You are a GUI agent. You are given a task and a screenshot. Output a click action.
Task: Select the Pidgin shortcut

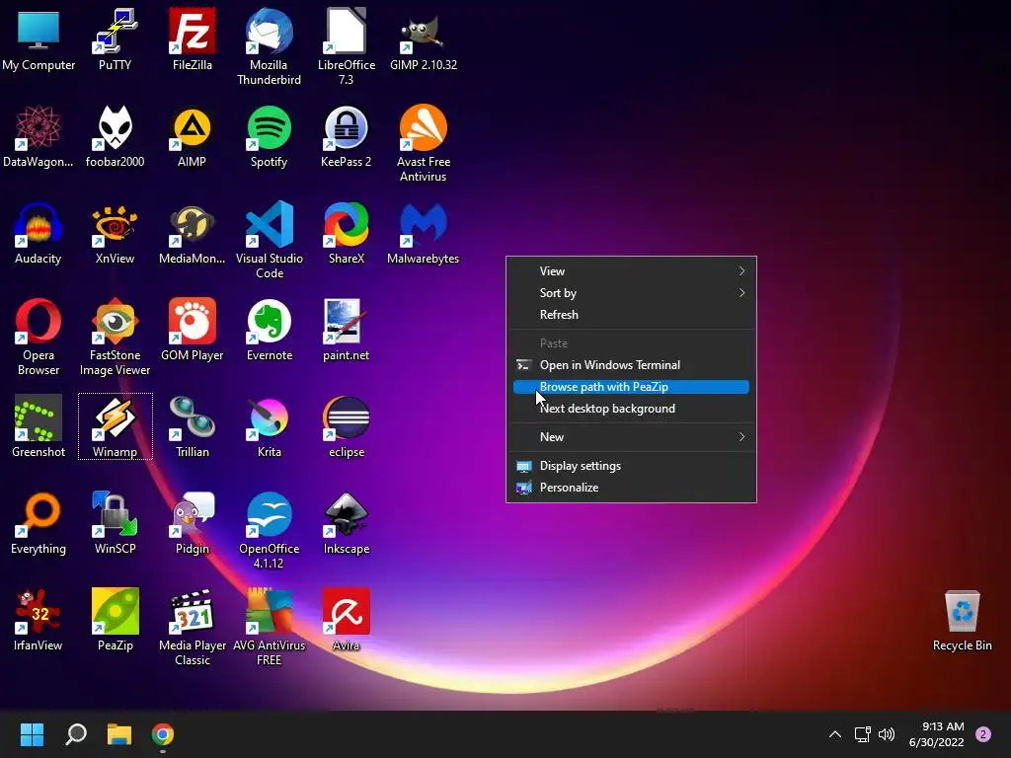pyautogui.click(x=193, y=523)
